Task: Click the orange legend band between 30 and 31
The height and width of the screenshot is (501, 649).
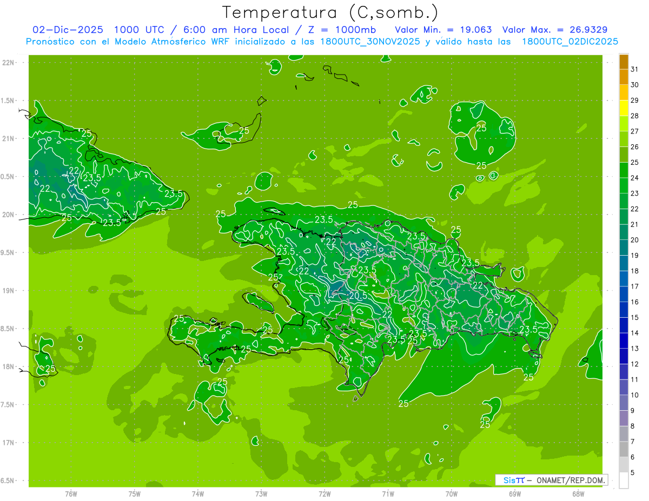Action: [x=624, y=77]
